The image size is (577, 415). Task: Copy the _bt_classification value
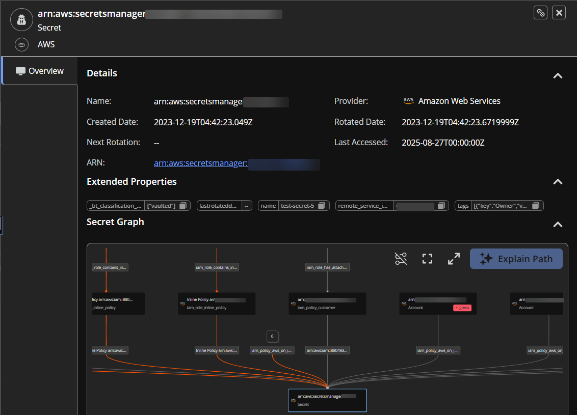pos(183,206)
